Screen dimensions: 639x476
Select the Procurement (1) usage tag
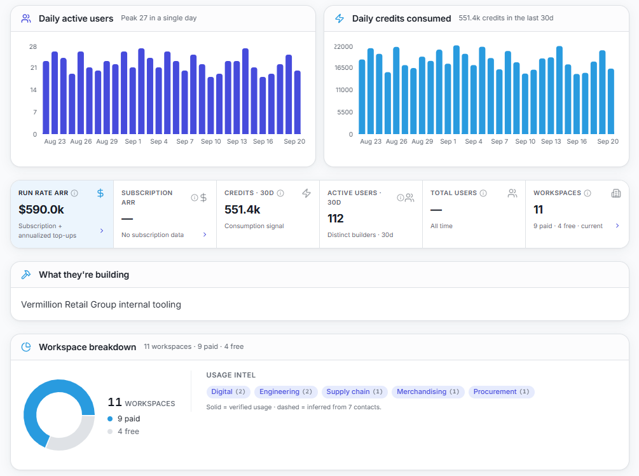point(501,391)
